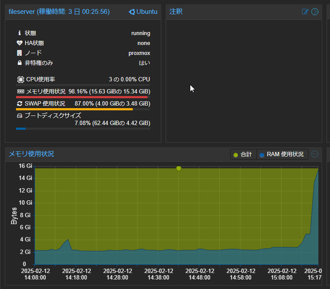Click the HA状態 heartbeat icon
Screen dimensions: 330x289
[19, 43]
